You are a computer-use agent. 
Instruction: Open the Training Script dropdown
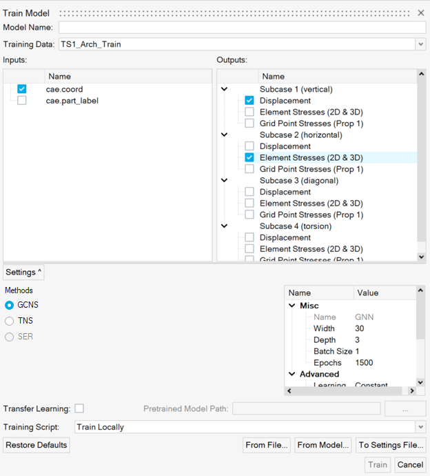tap(420, 427)
